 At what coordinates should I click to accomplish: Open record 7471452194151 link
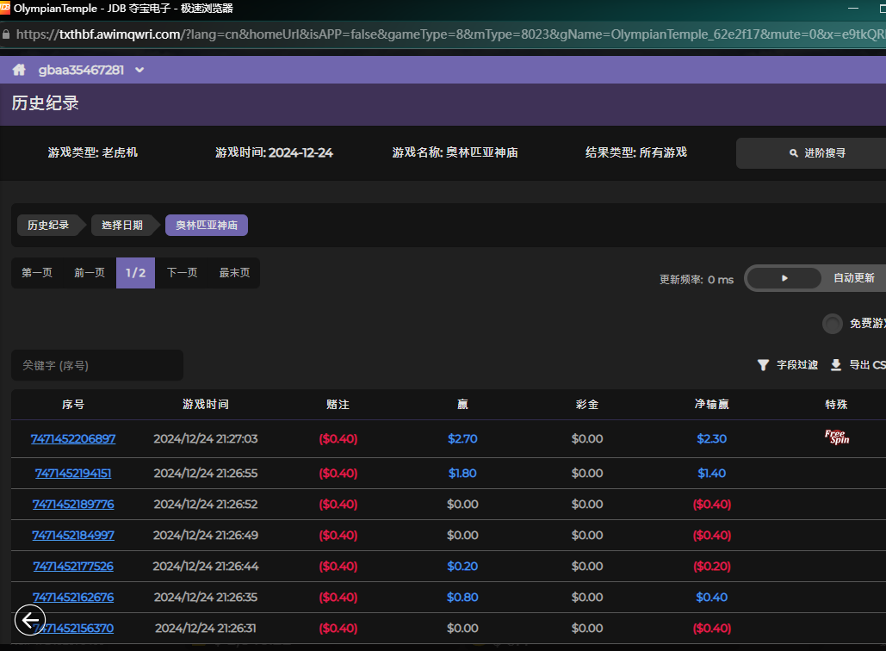[73, 474]
